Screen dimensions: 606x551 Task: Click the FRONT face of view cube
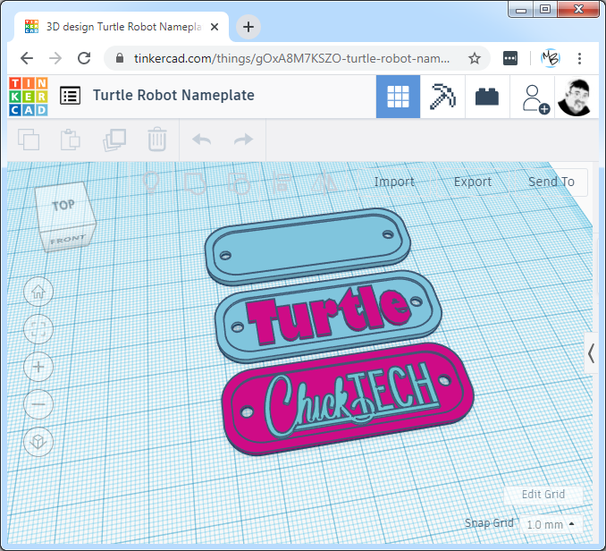[x=68, y=240]
